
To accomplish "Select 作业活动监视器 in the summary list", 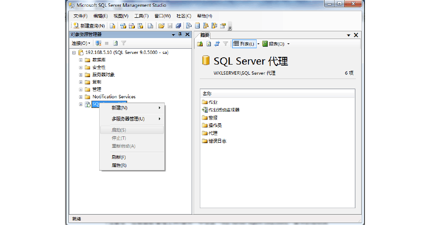I will [221, 110].
